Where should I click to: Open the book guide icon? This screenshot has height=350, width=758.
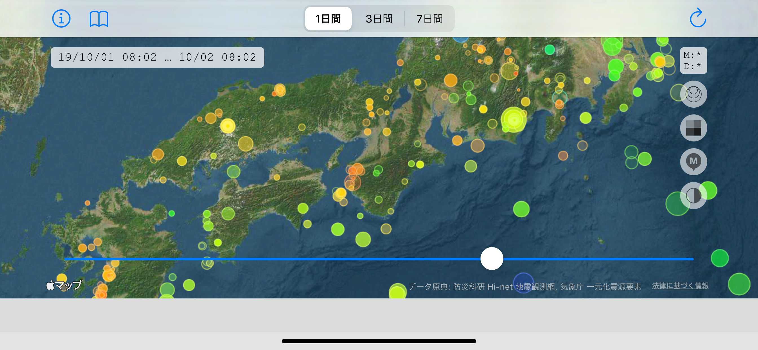(x=99, y=19)
